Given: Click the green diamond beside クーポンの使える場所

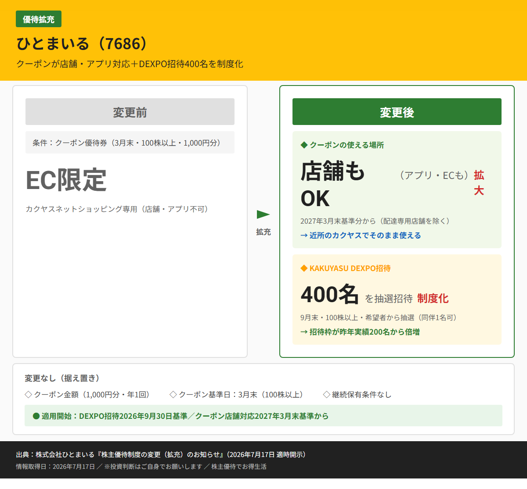Looking at the screenshot, I should (x=304, y=145).
